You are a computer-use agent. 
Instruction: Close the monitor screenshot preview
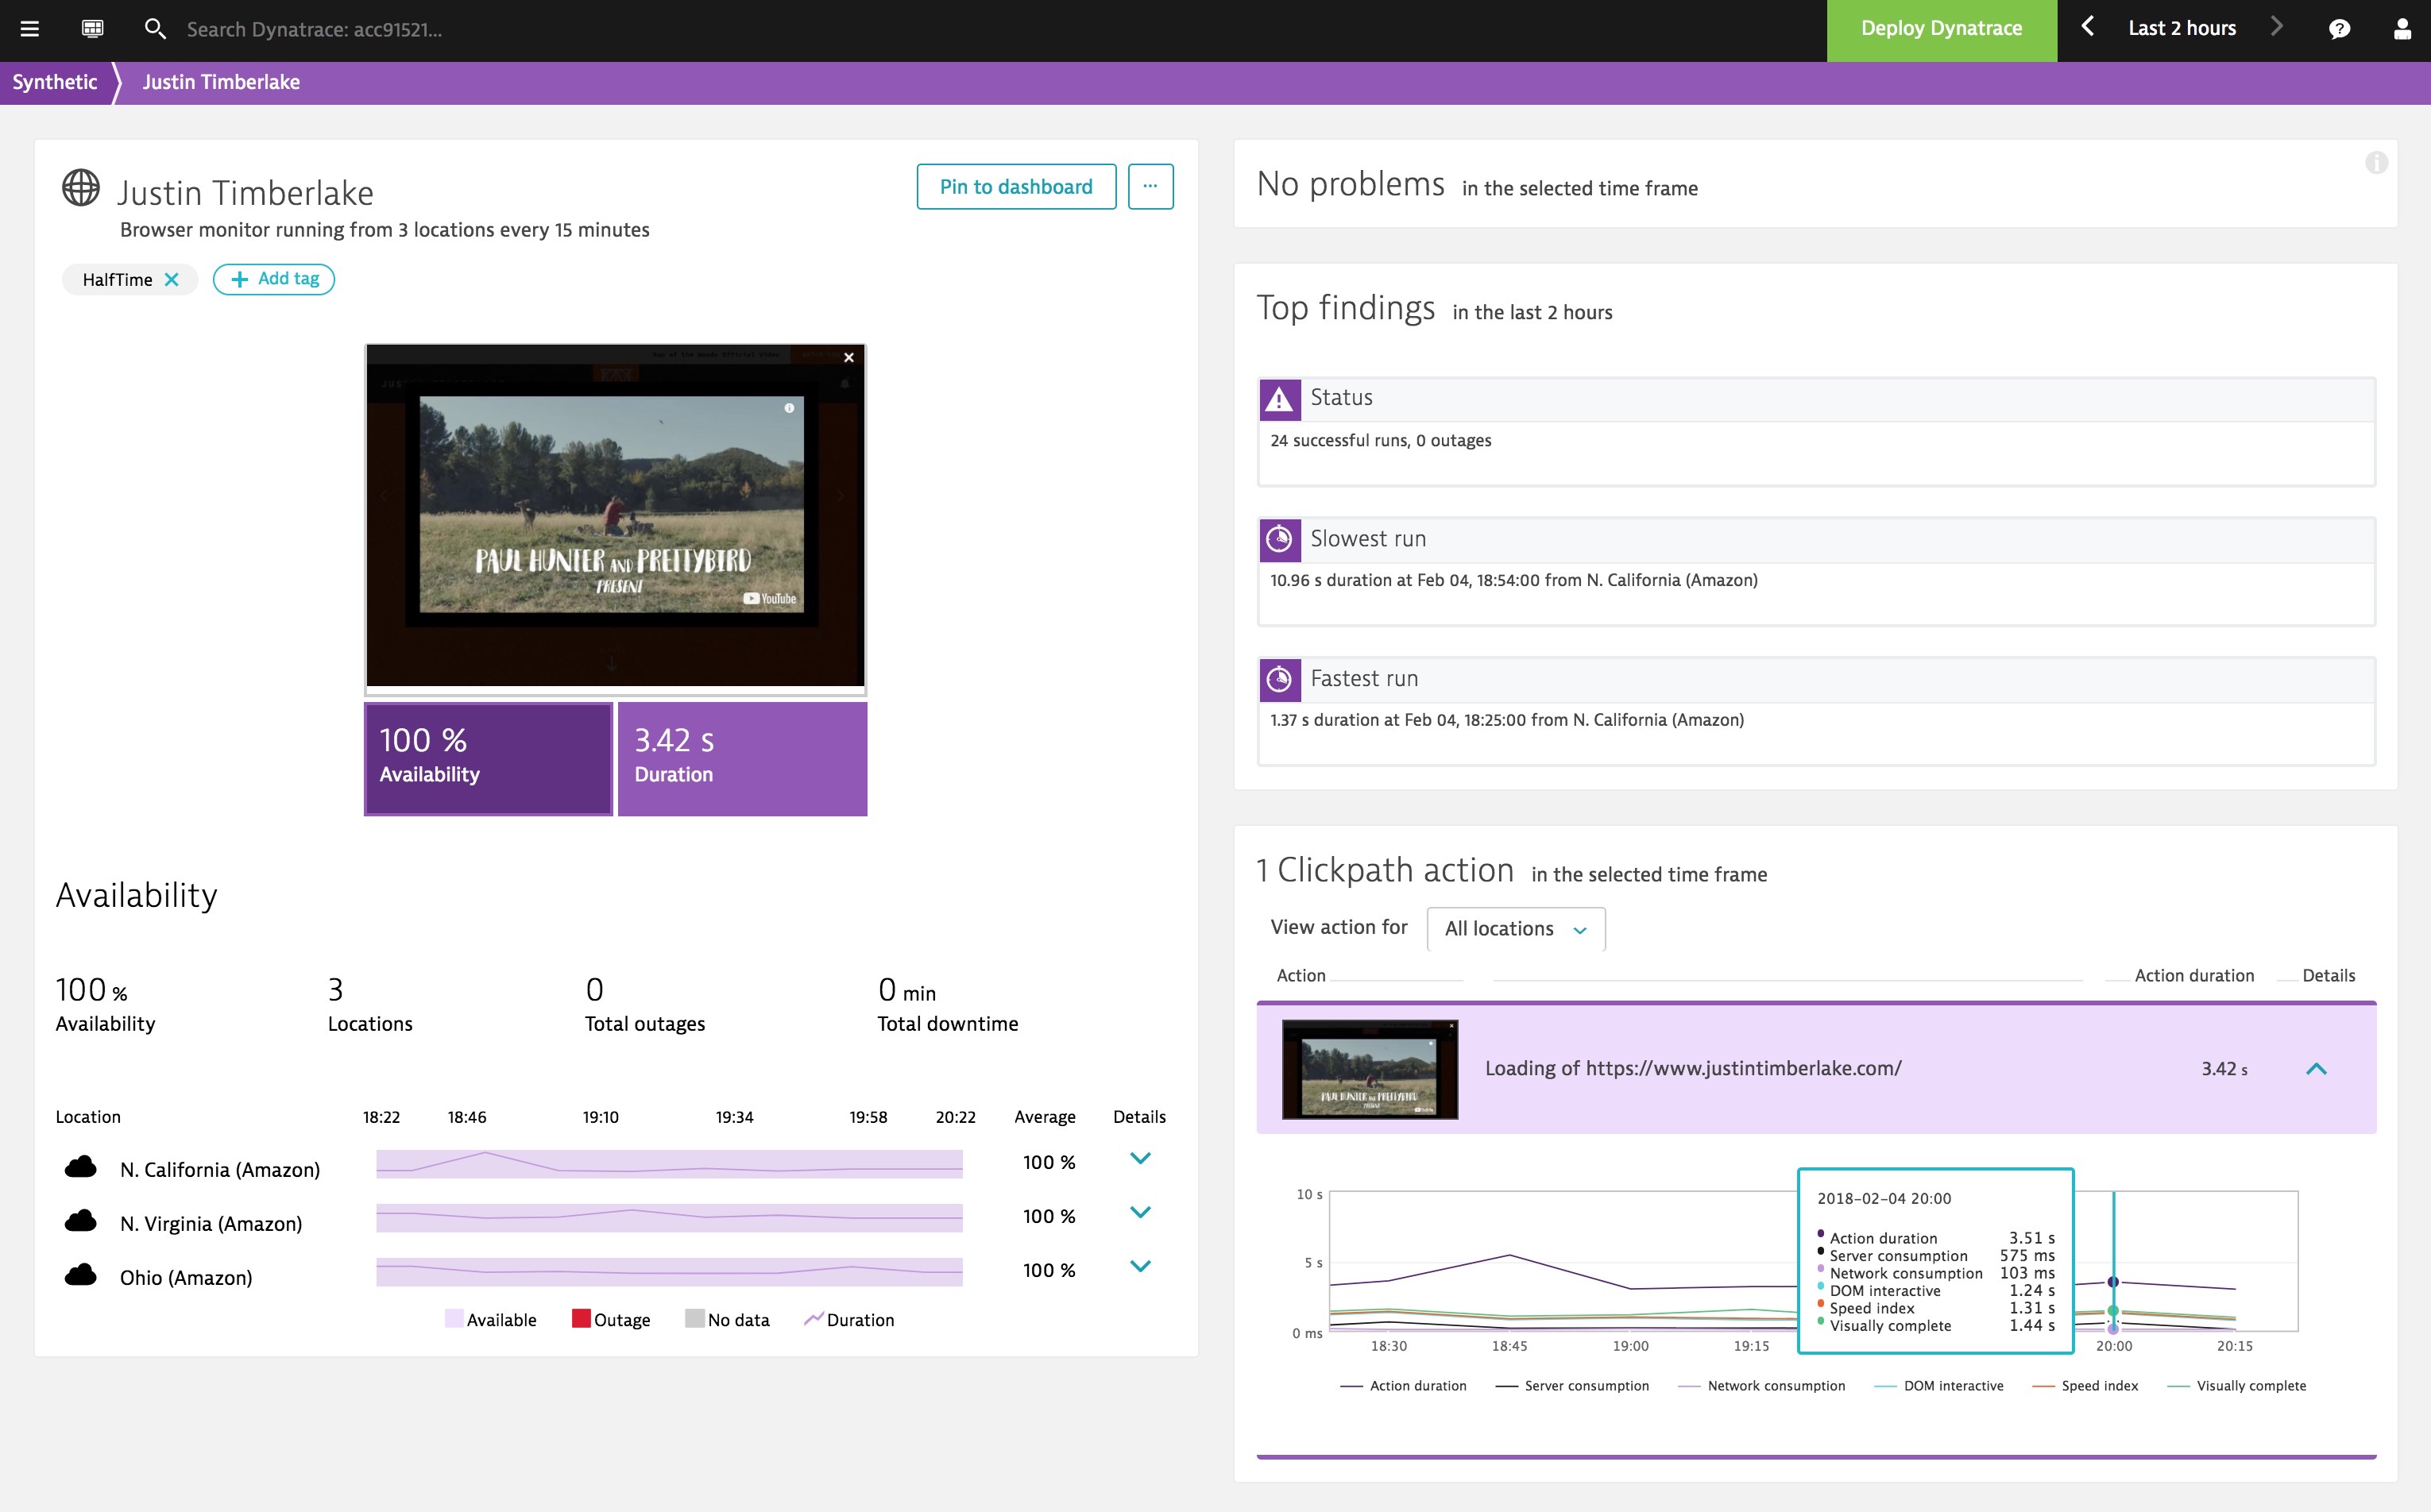tap(848, 358)
